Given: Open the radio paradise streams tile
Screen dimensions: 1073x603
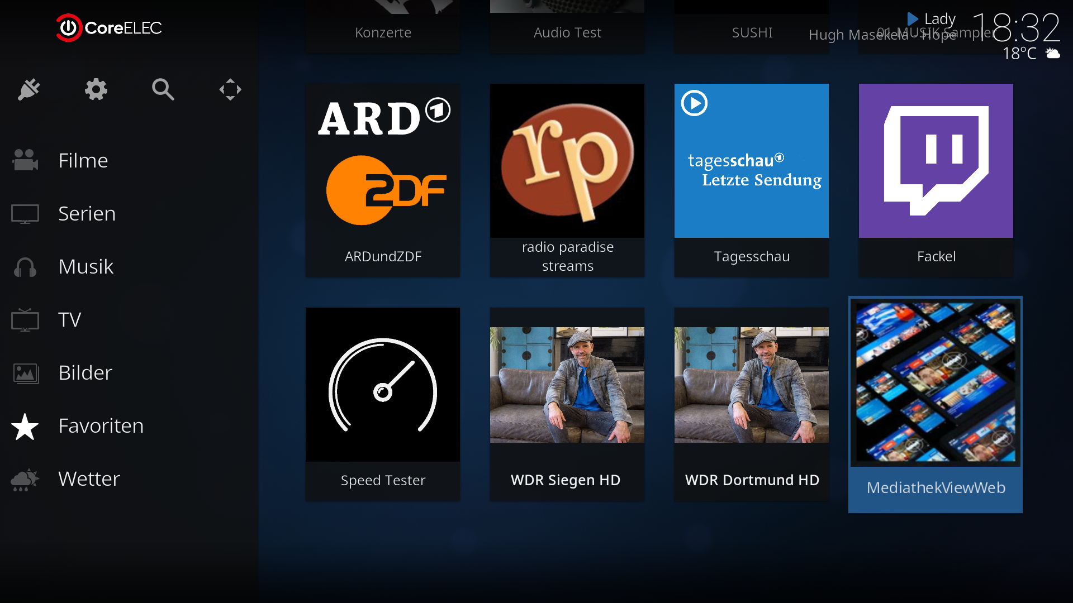Looking at the screenshot, I should [567, 180].
